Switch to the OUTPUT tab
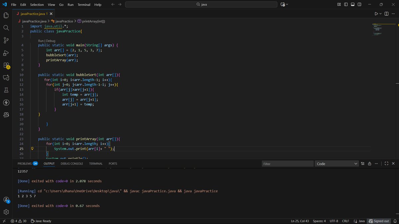The image size is (399, 224). (49, 164)
